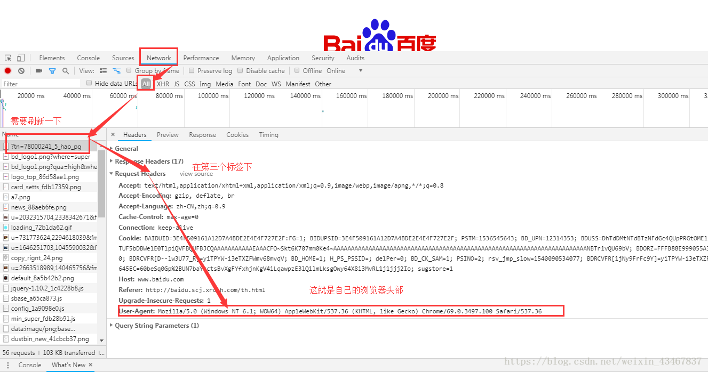The image size is (708, 372).
Task: Select request a7.png
Action: click(49, 197)
